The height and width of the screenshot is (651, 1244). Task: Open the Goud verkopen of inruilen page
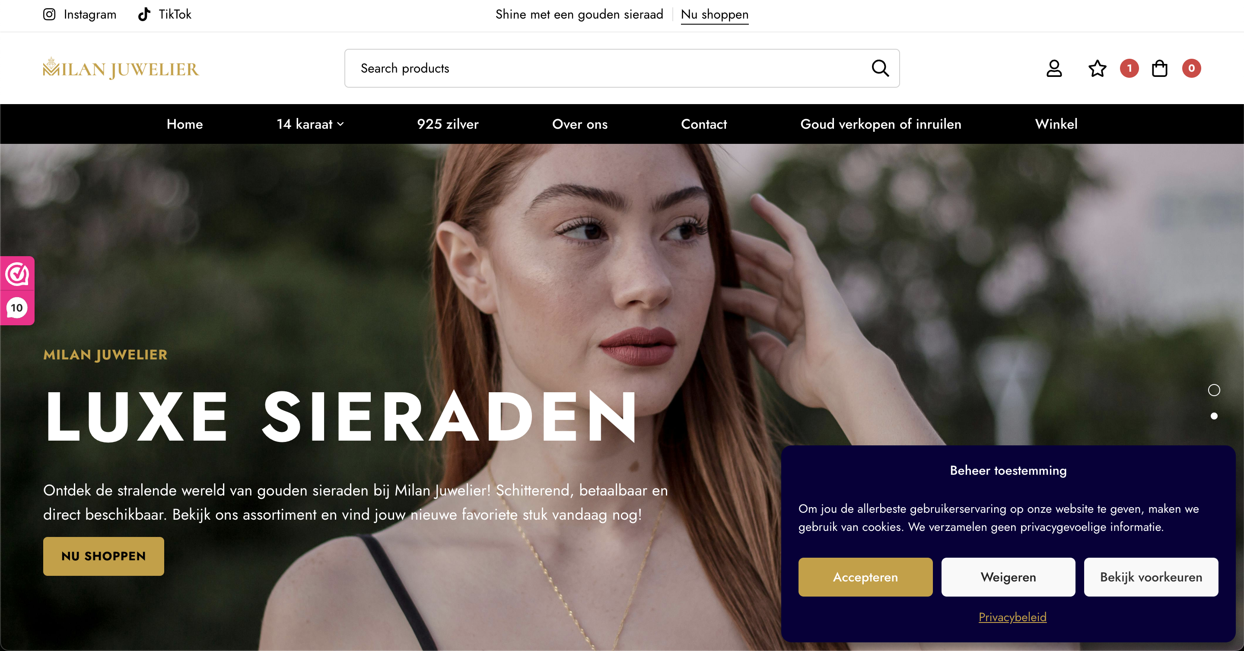pos(880,124)
